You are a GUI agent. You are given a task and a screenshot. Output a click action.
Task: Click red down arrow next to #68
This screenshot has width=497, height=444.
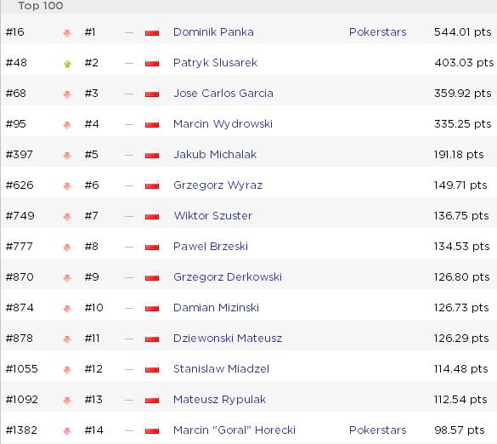point(67,94)
